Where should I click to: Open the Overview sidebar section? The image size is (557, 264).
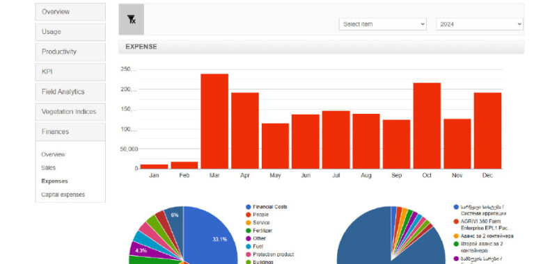(70, 12)
